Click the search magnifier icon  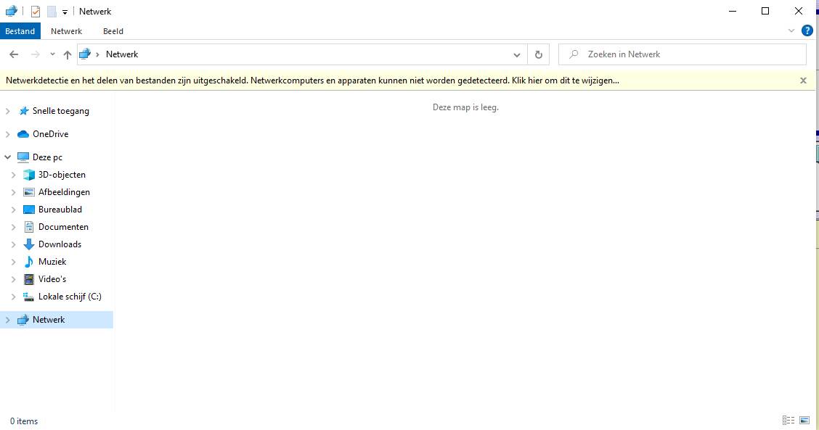click(x=574, y=54)
